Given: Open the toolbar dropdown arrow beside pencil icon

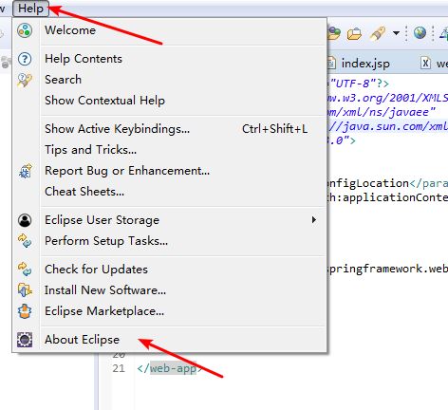Looking at the screenshot, I should (x=396, y=33).
